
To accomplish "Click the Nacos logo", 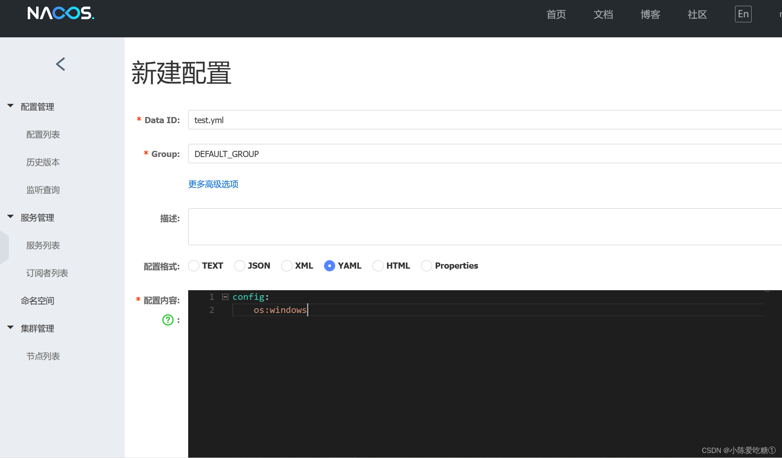I will (x=61, y=13).
